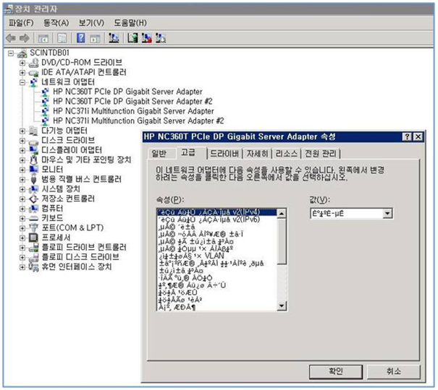Image resolution: width=438 pixels, height=390 pixels.
Task: Click the 마우스 및 기타 포인팅 장치 icon
Action: [33, 160]
